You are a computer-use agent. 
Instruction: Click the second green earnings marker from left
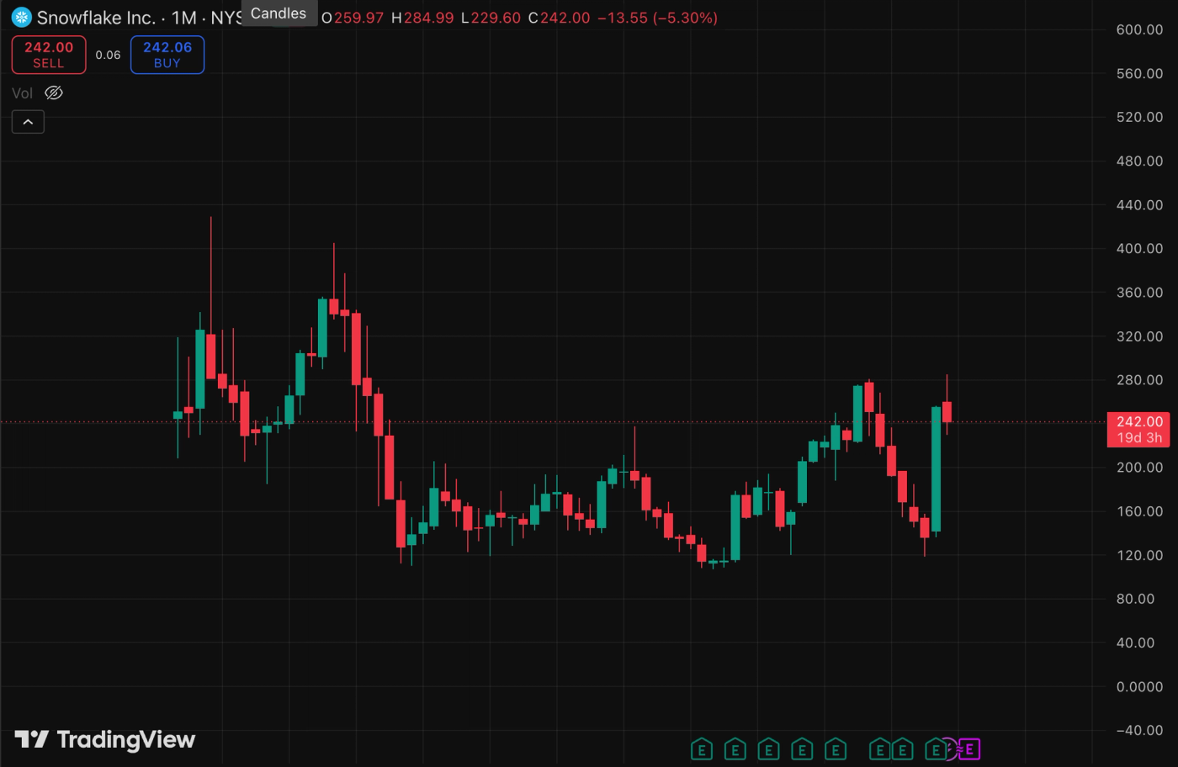[x=735, y=748]
